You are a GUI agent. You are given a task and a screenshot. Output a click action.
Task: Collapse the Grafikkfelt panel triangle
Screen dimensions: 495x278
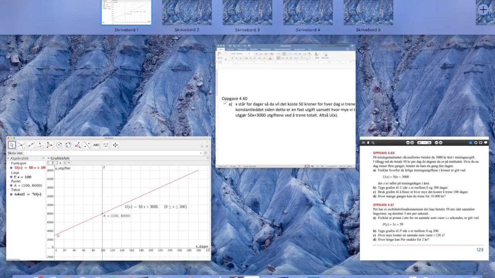tap(48, 158)
